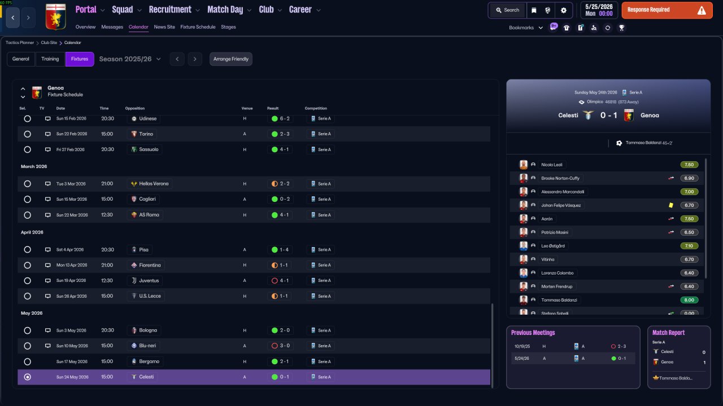Select the Cagliari fixture radio button

coord(27,199)
